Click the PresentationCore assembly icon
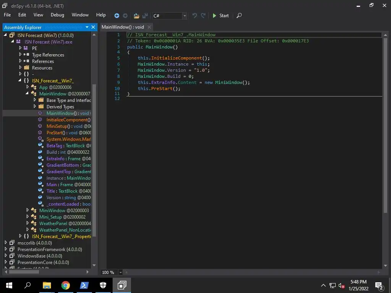 pyautogui.click(x=12, y=262)
